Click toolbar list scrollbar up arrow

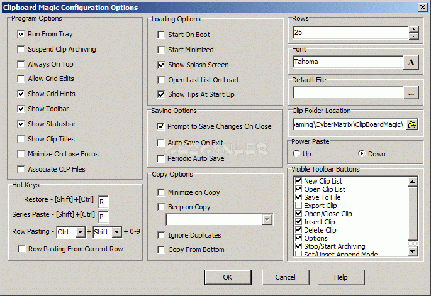point(412,182)
